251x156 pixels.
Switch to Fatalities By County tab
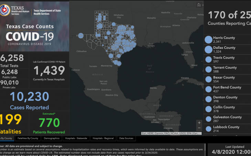click(28, 139)
